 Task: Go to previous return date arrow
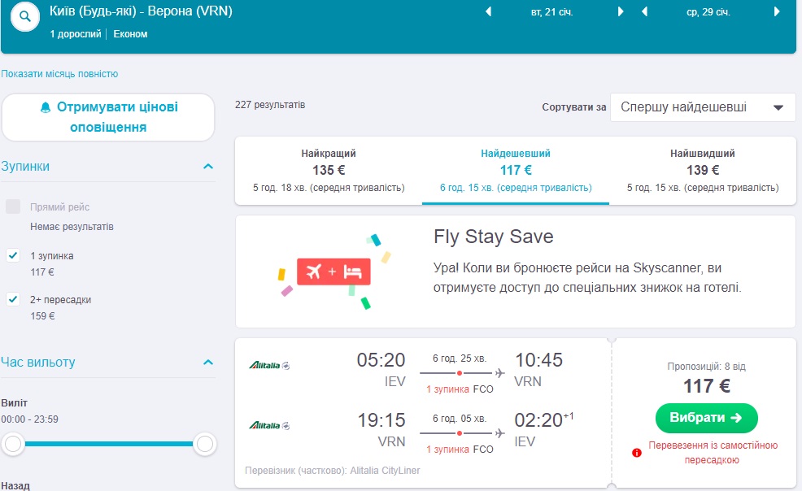pyautogui.click(x=644, y=11)
